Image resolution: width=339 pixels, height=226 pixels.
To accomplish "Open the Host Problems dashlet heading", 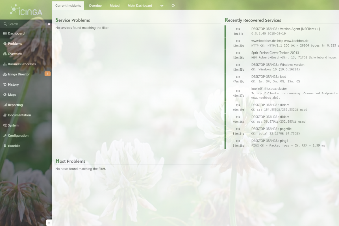I will (x=70, y=161).
